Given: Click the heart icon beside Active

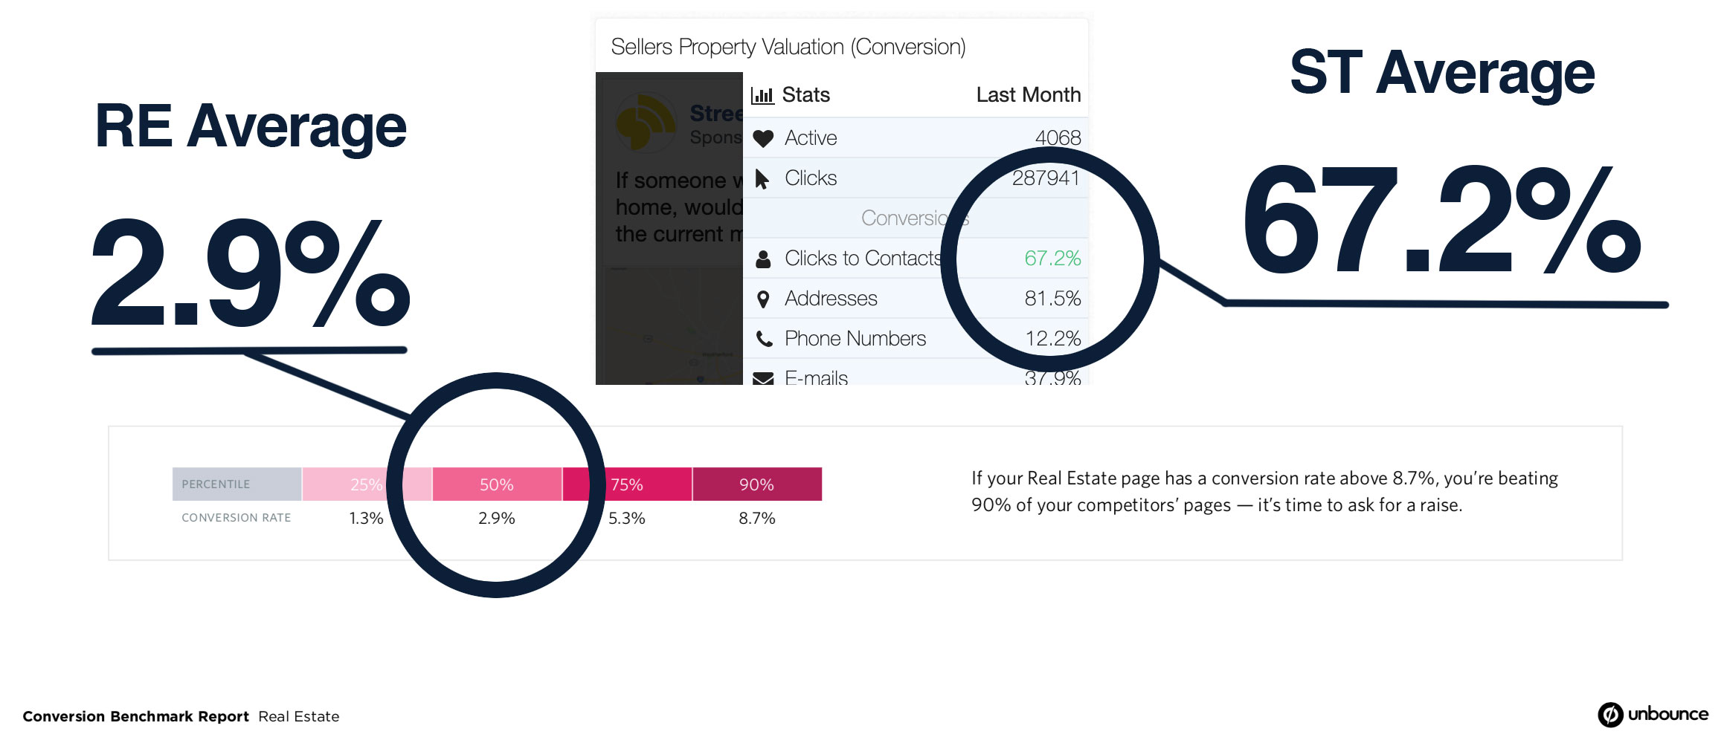Looking at the screenshot, I should coord(763,138).
